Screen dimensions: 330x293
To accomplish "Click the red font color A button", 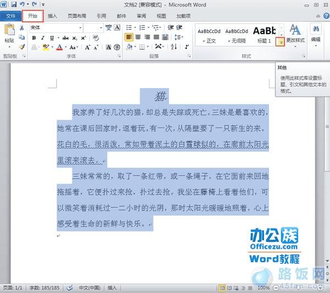I will 59,47.
